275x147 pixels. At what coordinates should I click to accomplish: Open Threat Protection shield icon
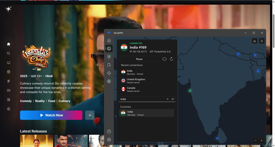coord(109,57)
